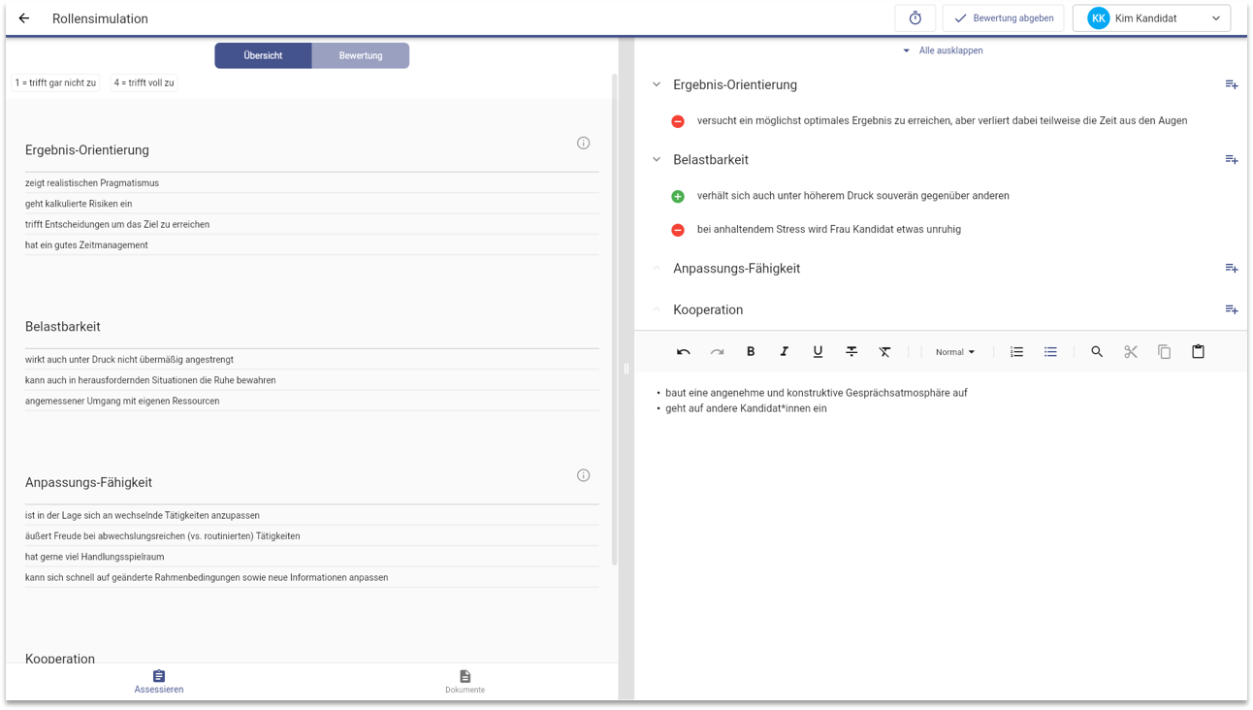Viewport: 1253px width, 710px height.
Task: Select 'trifft Entscheidungen um das Ziel' row
Action: point(311,224)
